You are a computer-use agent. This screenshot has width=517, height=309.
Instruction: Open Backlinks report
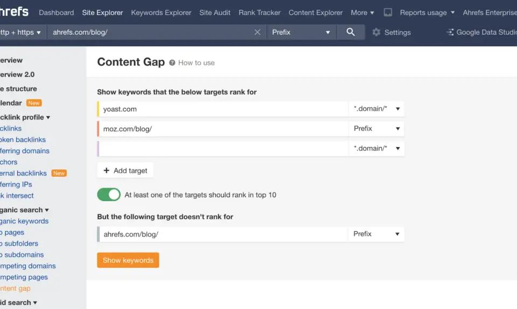pos(11,128)
